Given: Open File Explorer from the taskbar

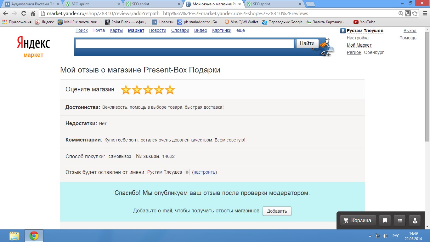Looking at the screenshot, I should (14, 236).
